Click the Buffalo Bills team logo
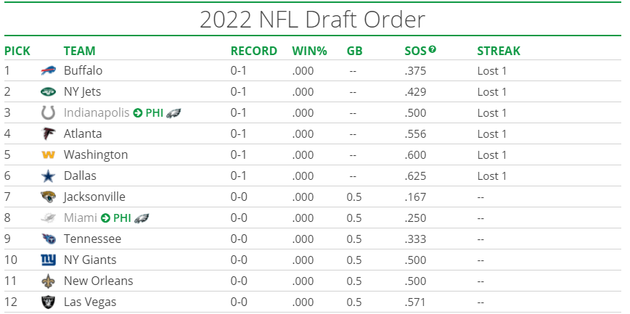 point(48,71)
